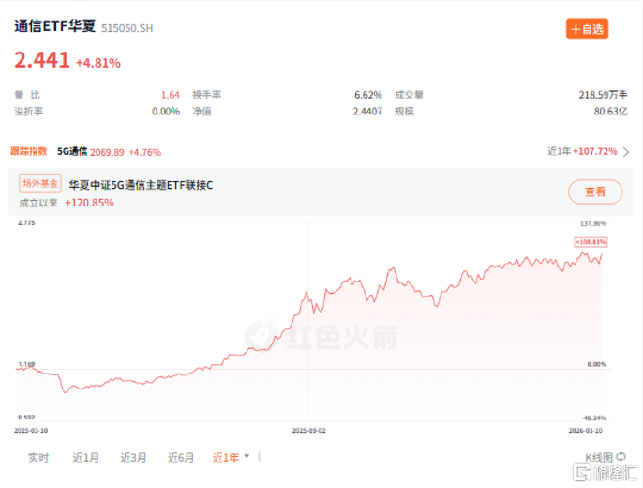Screen dimensions: 643x488
Task: Open the 5G通信 tracking index link
Action: pos(72,151)
